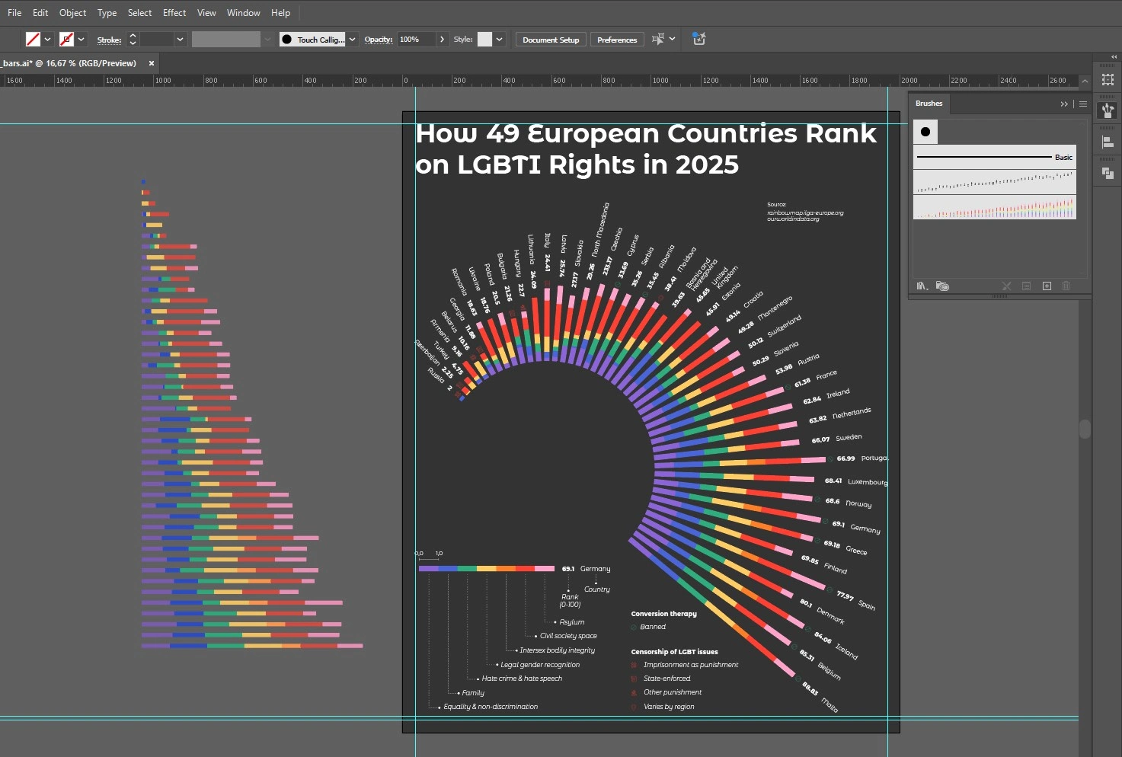This screenshot has height=757, width=1122.
Task: Open the fill color dropdown arrow
Action: click(x=48, y=40)
